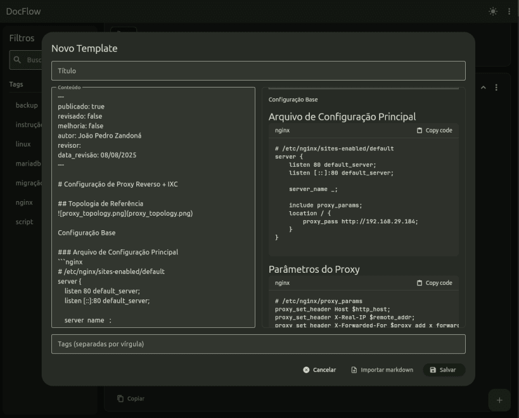Copy code of the Arquivo de Configuração block
Viewport: 519px width, 418px height.
tap(434, 130)
